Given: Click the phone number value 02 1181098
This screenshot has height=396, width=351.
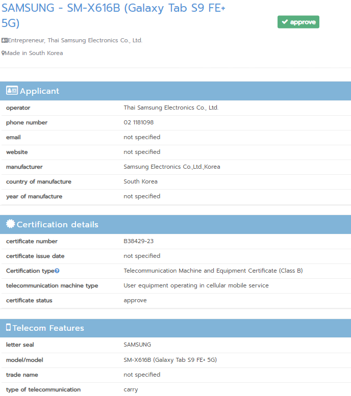Looking at the screenshot, I should [x=138, y=122].
